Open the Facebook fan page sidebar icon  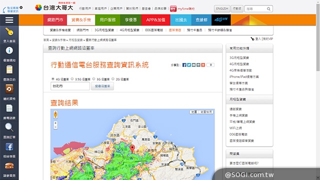[9, 146]
